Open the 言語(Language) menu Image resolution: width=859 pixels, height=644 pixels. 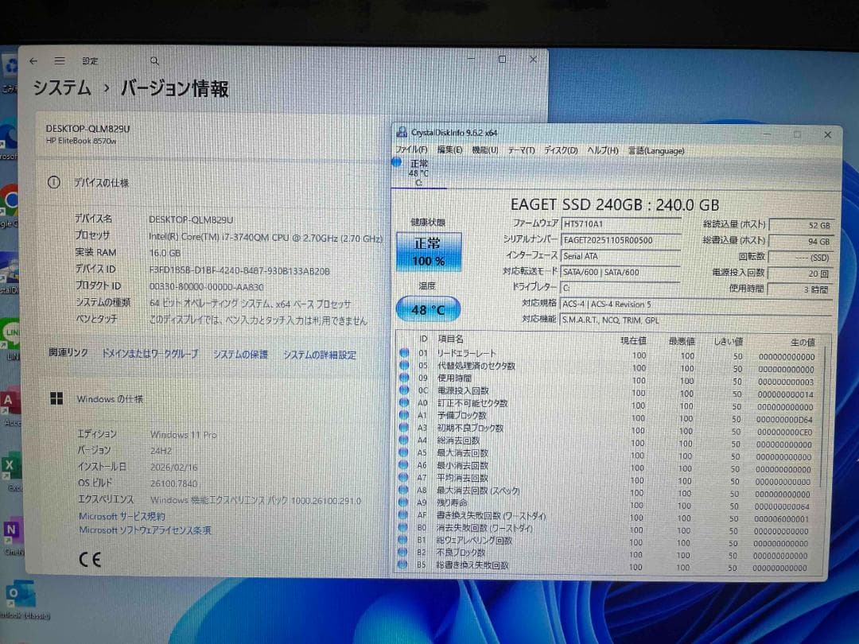656,150
